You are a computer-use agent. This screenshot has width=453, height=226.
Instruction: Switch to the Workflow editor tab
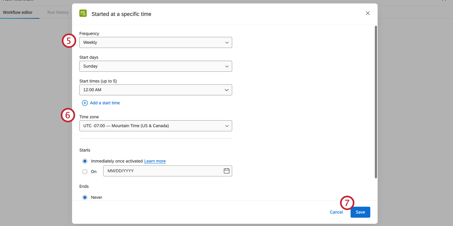[x=18, y=12]
